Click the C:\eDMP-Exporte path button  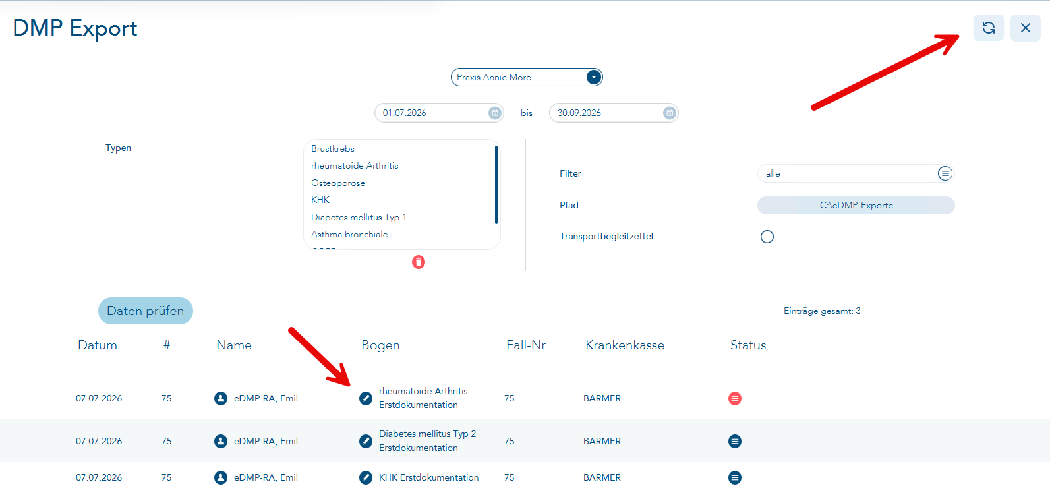[x=856, y=205]
